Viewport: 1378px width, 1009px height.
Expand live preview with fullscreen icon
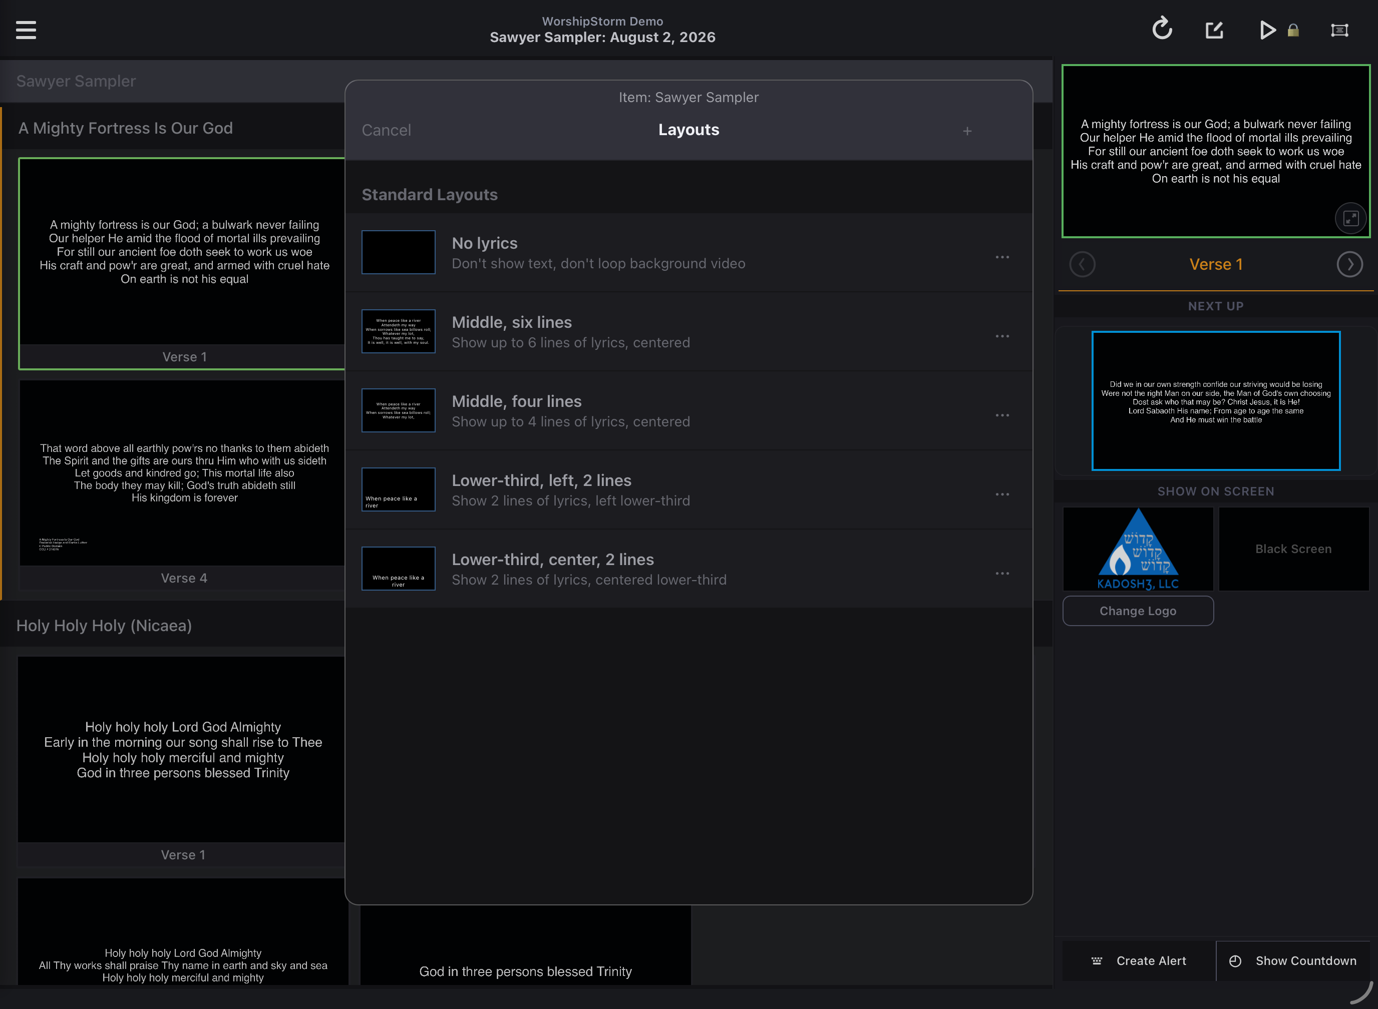coord(1350,218)
